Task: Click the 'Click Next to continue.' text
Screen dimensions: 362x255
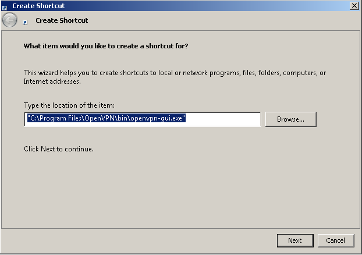Action: pyautogui.click(x=59, y=149)
